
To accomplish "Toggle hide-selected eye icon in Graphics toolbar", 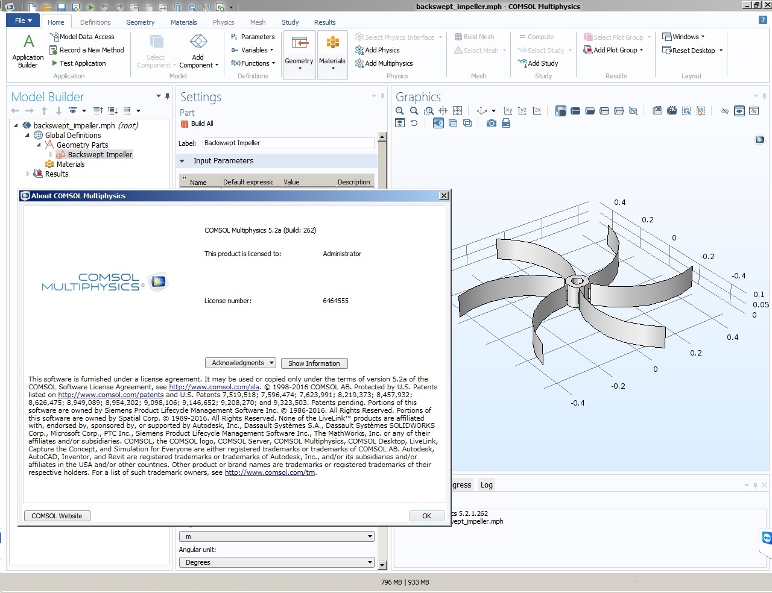I will pyautogui.click(x=725, y=111).
